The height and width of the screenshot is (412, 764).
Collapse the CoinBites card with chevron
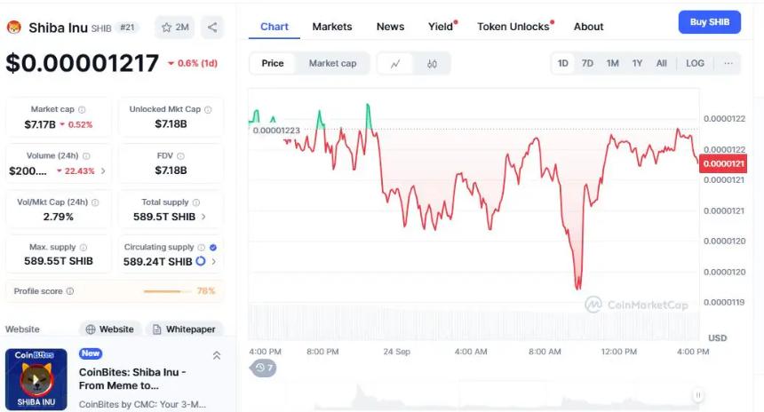pyautogui.click(x=217, y=355)
